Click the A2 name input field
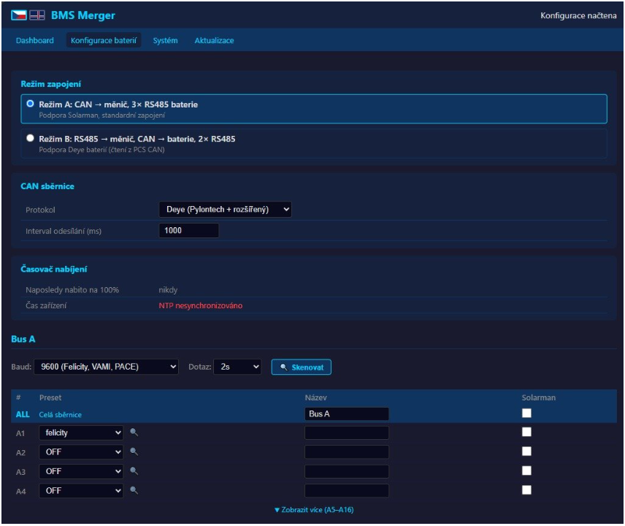 347,451
